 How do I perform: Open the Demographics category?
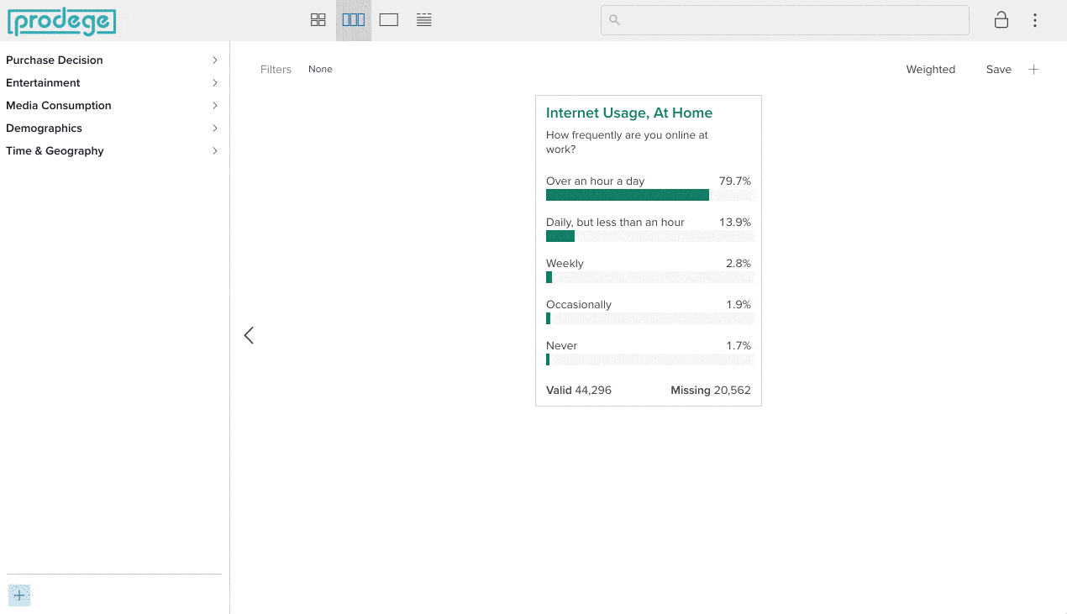pyautogui.click(x=214, y=129)
